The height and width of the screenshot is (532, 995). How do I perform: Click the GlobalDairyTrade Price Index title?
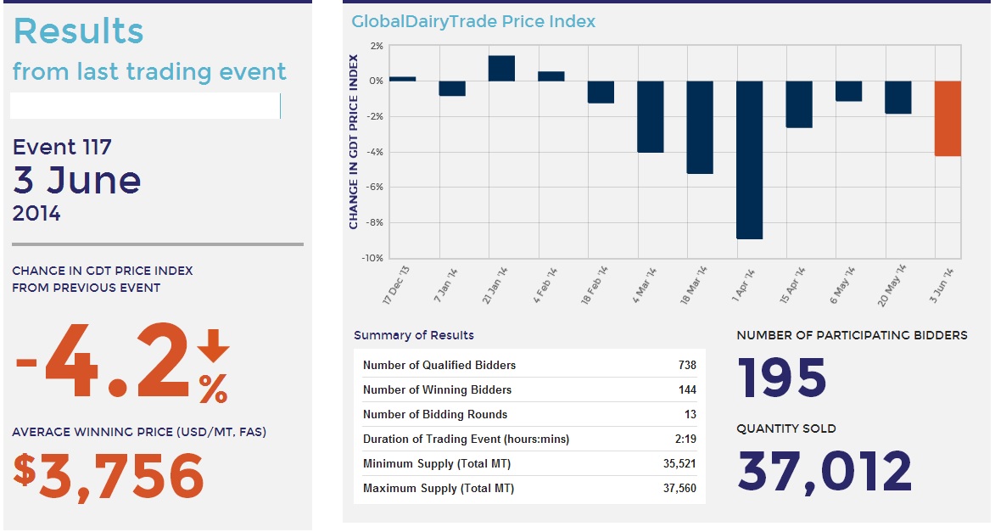(x=473, y=21)
